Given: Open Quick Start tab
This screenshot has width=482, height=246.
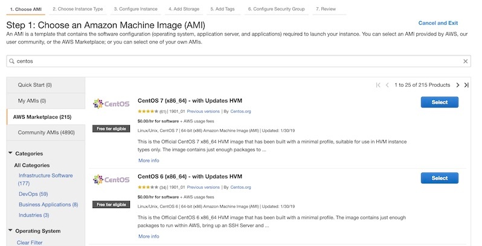Looking at the screenshot, I should [35, 85].
